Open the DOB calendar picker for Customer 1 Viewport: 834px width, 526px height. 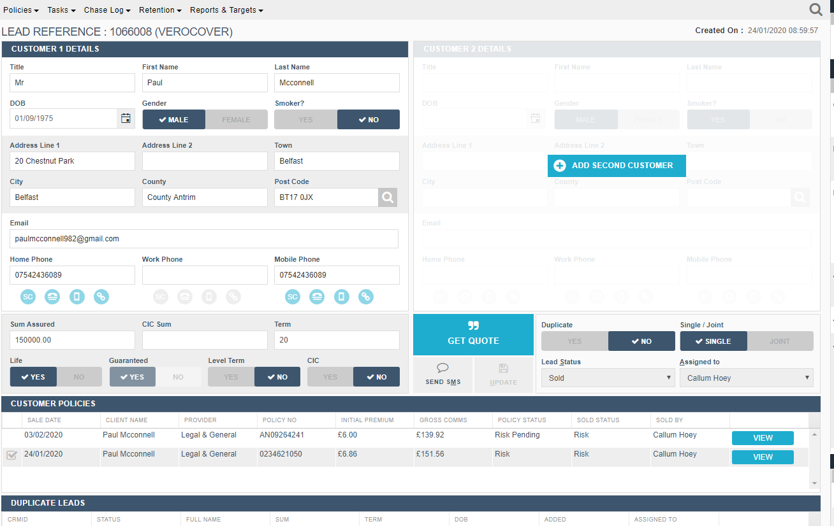[x=126, y=118]
